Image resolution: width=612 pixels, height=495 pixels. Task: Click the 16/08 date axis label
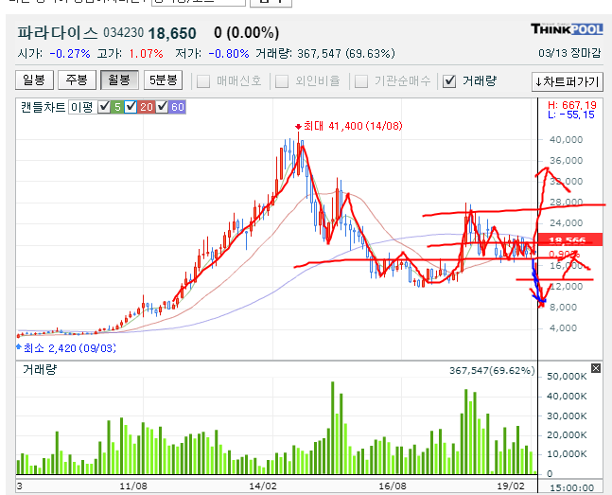[x=393, y=486]
